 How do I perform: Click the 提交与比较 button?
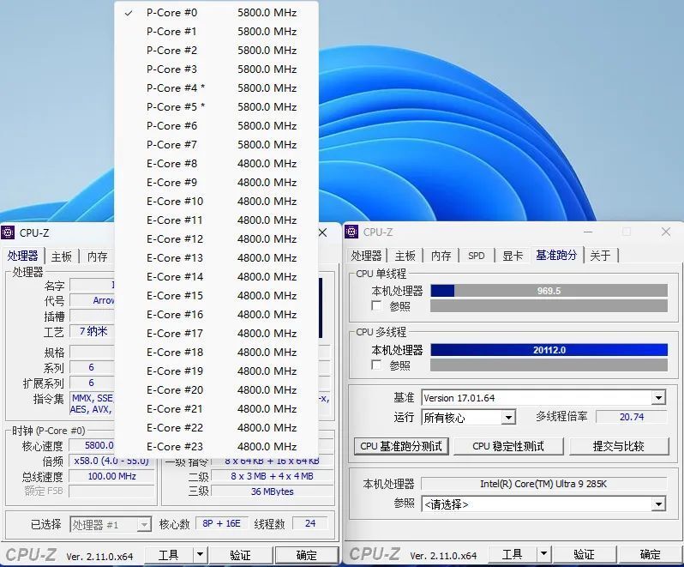[618, 446]
